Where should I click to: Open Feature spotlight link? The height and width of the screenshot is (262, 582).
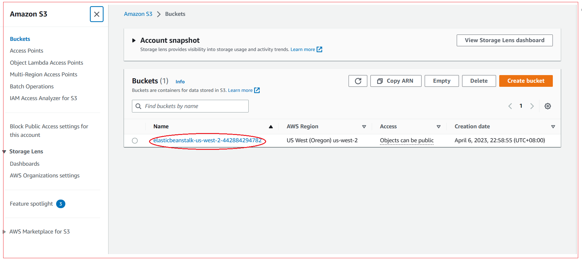coord(31,204)
